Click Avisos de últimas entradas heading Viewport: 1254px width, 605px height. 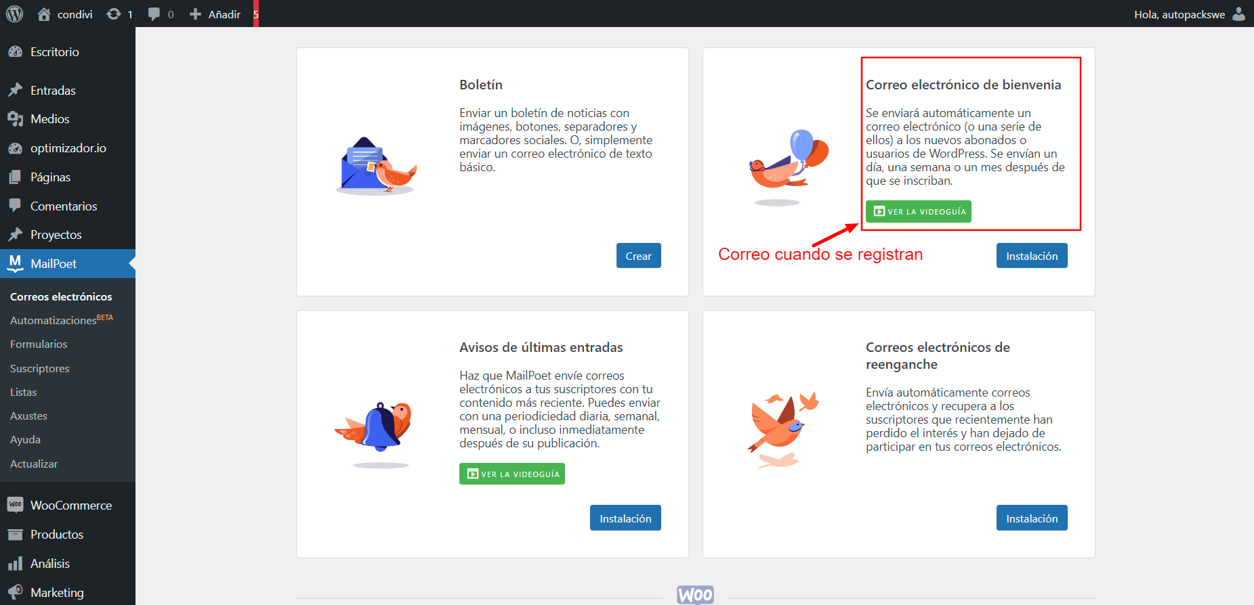pyautogui.click(x=541, y=347)
